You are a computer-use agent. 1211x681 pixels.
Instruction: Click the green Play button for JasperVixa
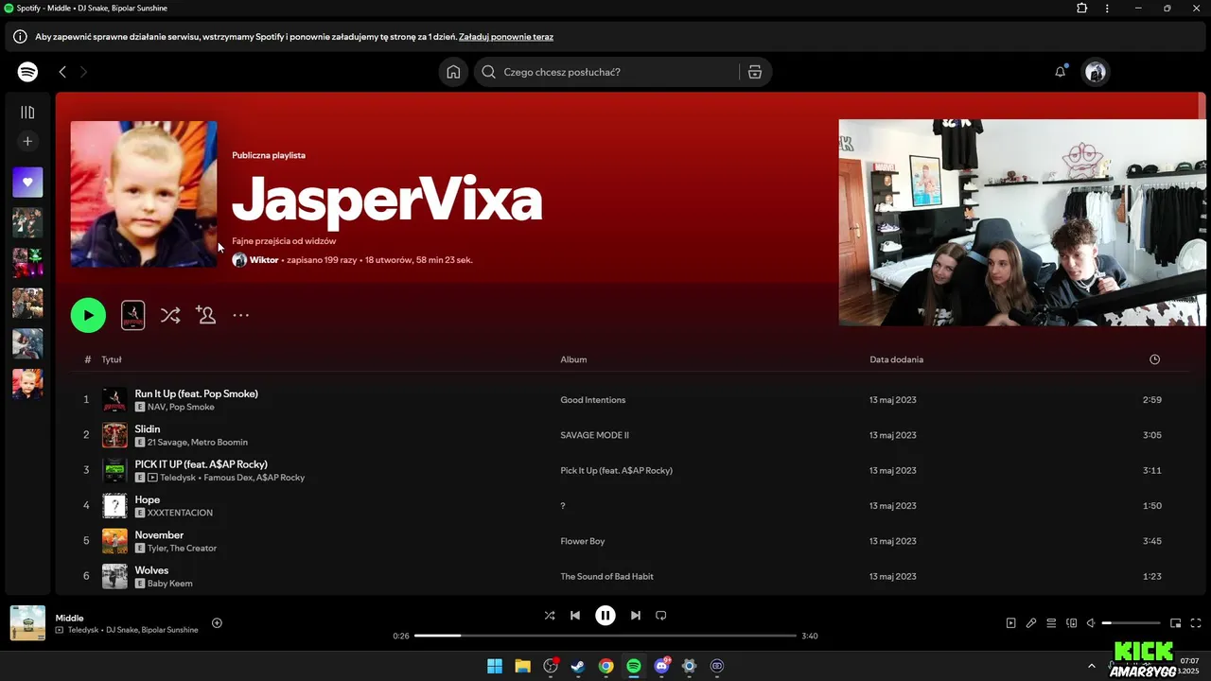pyautogui.click(x=88, y=315)
